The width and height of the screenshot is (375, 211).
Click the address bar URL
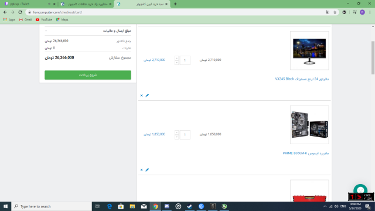[57, 12]
